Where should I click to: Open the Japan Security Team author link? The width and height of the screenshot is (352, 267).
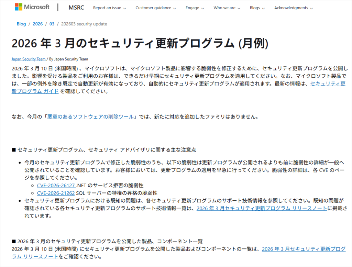29,59
